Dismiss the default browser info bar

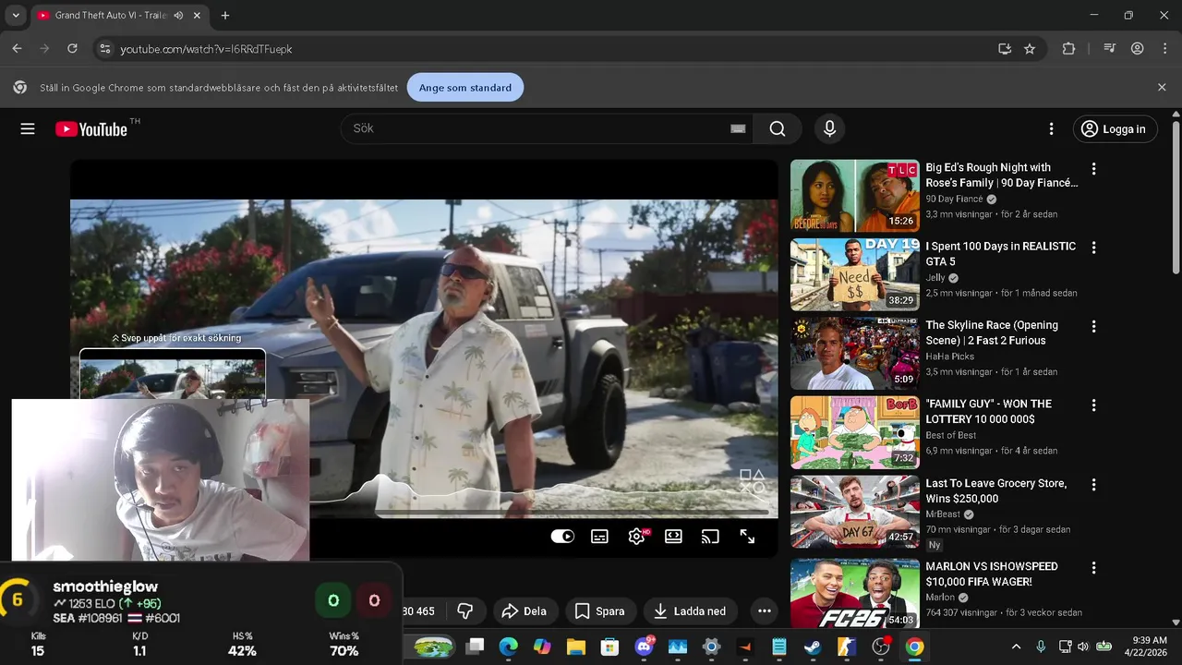1162,87
